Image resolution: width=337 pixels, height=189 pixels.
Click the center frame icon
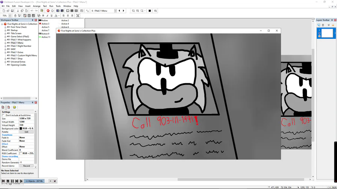[x=78, y=16]
